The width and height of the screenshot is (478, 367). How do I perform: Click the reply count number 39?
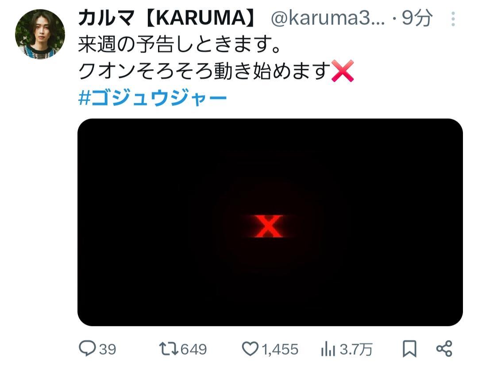pyautogui.click(x=108, y=349)
